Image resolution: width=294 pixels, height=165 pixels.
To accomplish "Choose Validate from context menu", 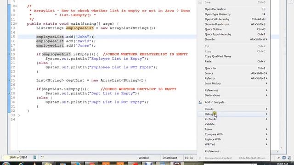I will pyautogui.click(x=233, y=124).
